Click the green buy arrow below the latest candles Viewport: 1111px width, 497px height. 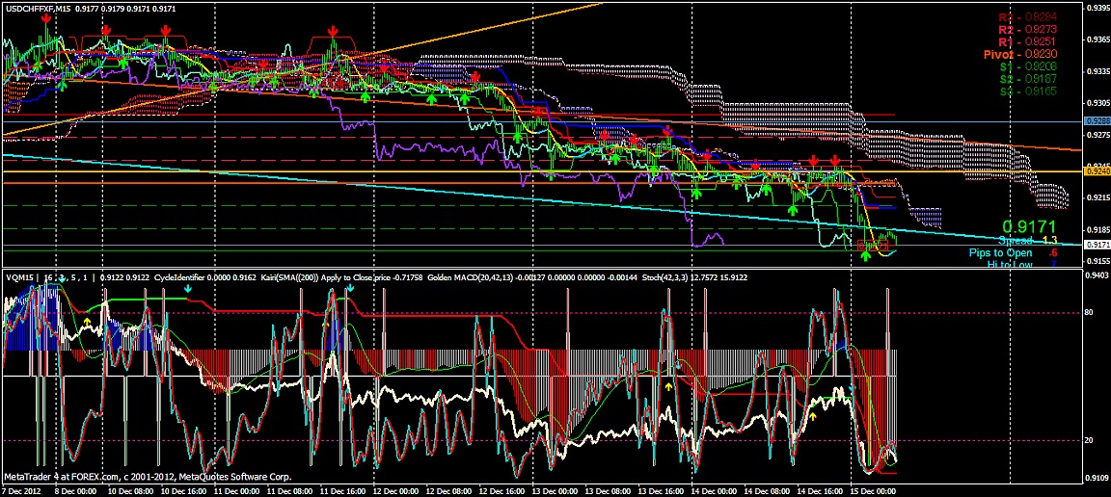point(865,255)
